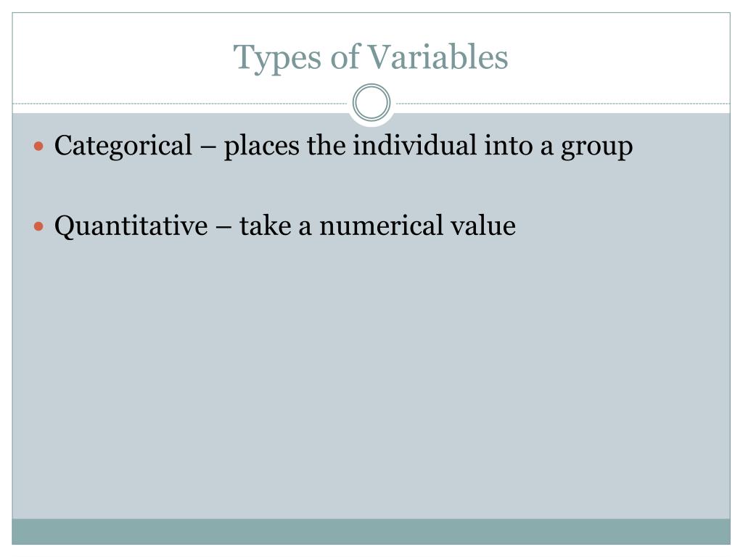This screenshot has height=557, width=743.
Task: Click the dash after Categorical
Action: [x=208, y=147]
